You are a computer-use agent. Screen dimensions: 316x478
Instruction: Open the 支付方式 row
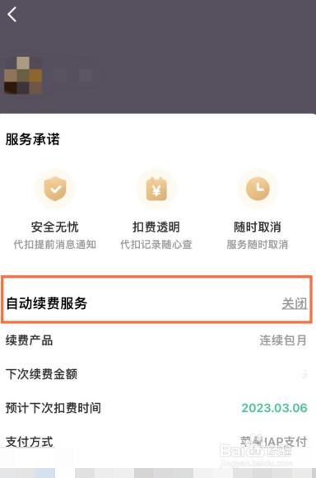pyautogui.click(x=156, y=442)
